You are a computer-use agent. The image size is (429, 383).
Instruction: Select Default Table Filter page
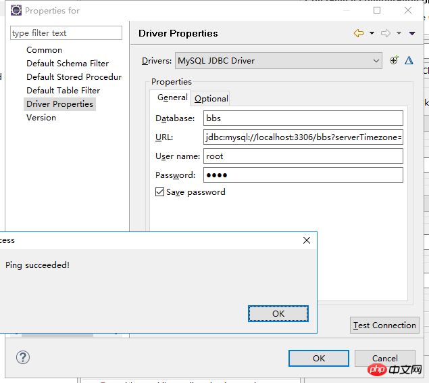pyautogui.click(x=63, y=91)
